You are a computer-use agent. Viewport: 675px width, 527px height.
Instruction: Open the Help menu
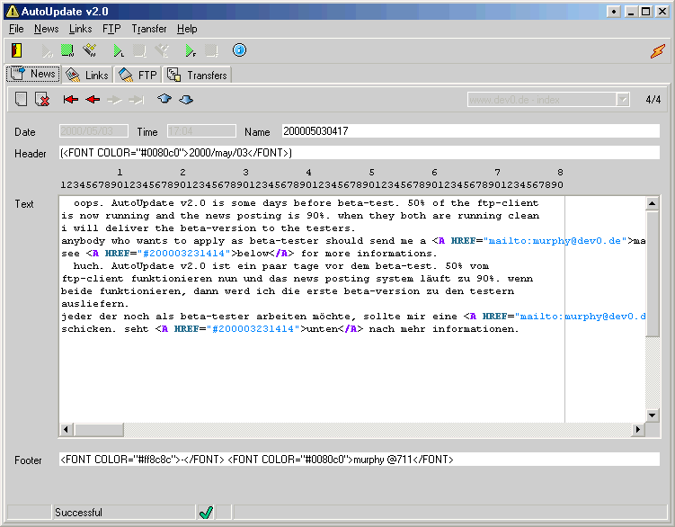point(187,29)
